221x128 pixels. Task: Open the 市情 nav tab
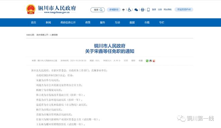coord(147,23)
